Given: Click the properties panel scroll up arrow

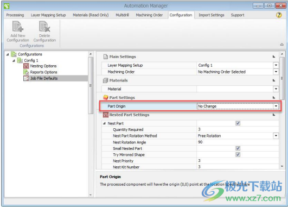Looking at the screenshot, I should (x=282, y=54).
